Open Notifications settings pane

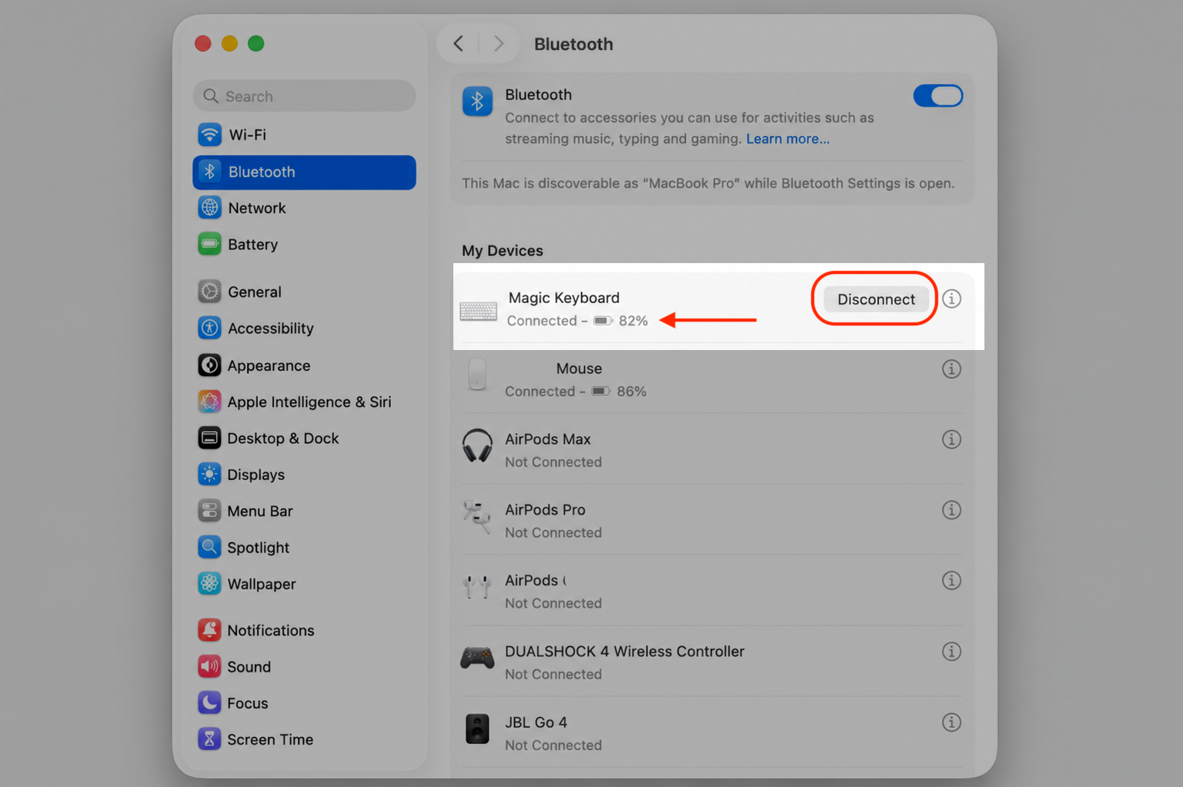(304, 630)
